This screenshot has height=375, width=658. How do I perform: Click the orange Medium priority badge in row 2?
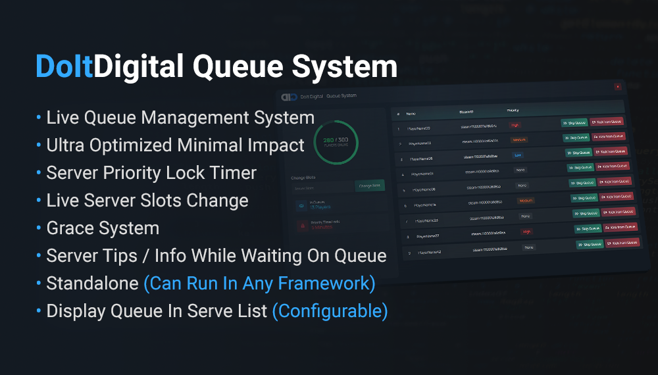click(519, 140)
